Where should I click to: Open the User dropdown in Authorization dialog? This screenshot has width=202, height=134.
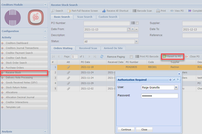[x=176, y=87]
